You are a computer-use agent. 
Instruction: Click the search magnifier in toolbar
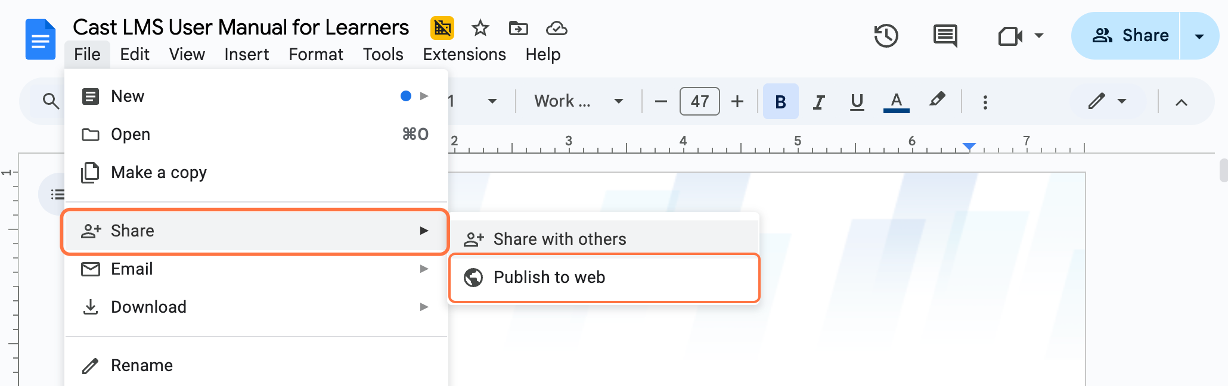click(x=51, y=101)
